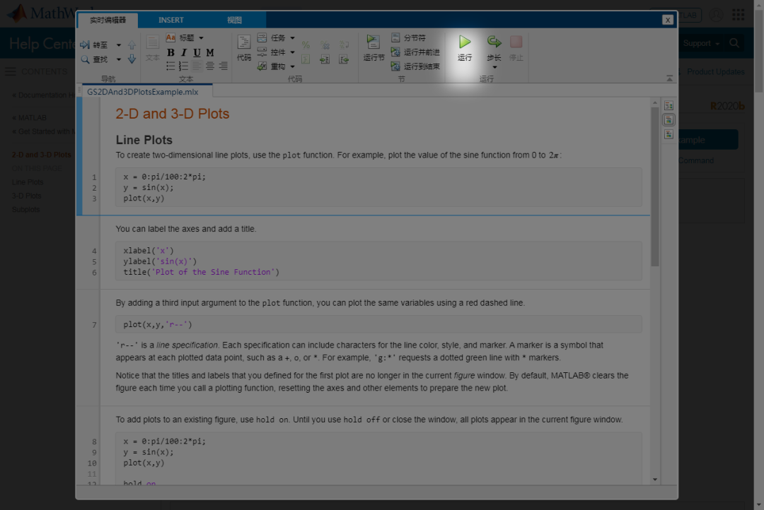Screen dimensions: 764x510
Task: Switch to the View (视图) tab
Action: (234, 20)
